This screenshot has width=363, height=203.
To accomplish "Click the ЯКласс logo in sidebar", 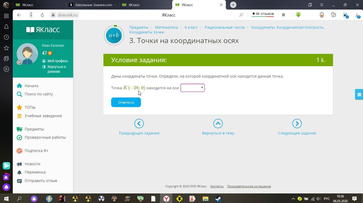I will [43, 30].
